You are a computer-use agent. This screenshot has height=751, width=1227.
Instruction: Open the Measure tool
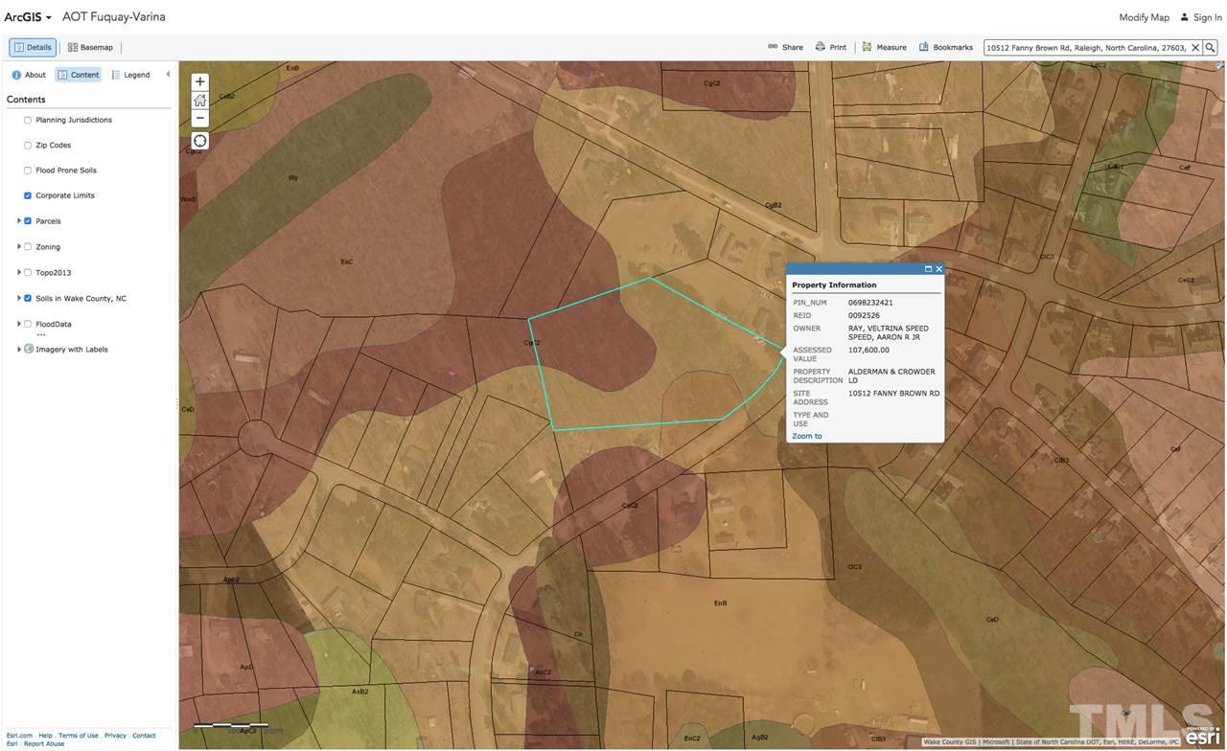point(884,47)
